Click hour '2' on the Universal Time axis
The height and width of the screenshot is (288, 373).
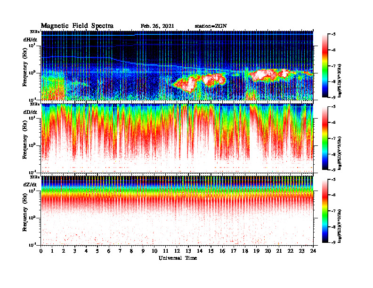tap(64, 251)
